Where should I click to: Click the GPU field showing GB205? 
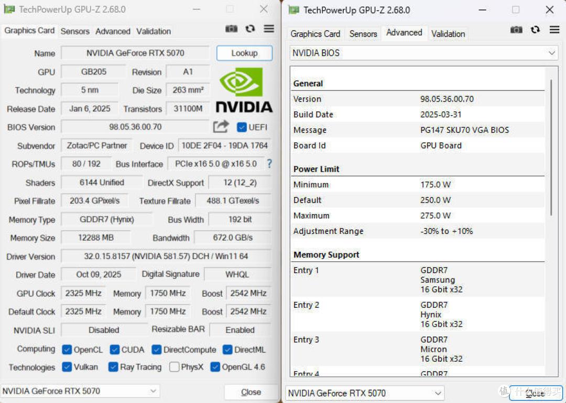[x=93, y=72]
